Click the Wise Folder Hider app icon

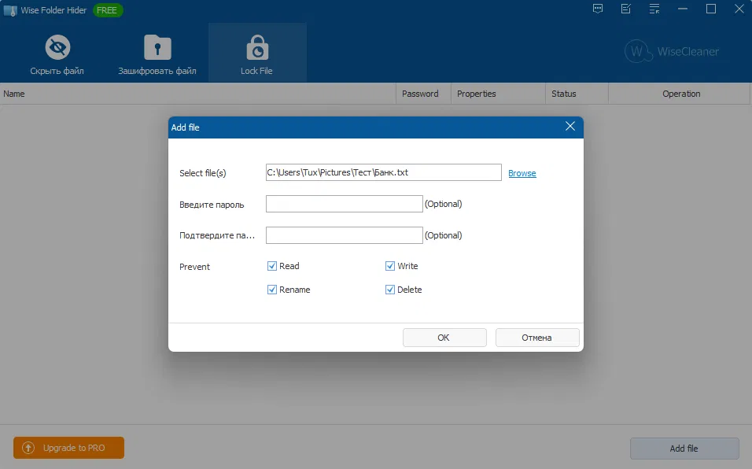9,10
